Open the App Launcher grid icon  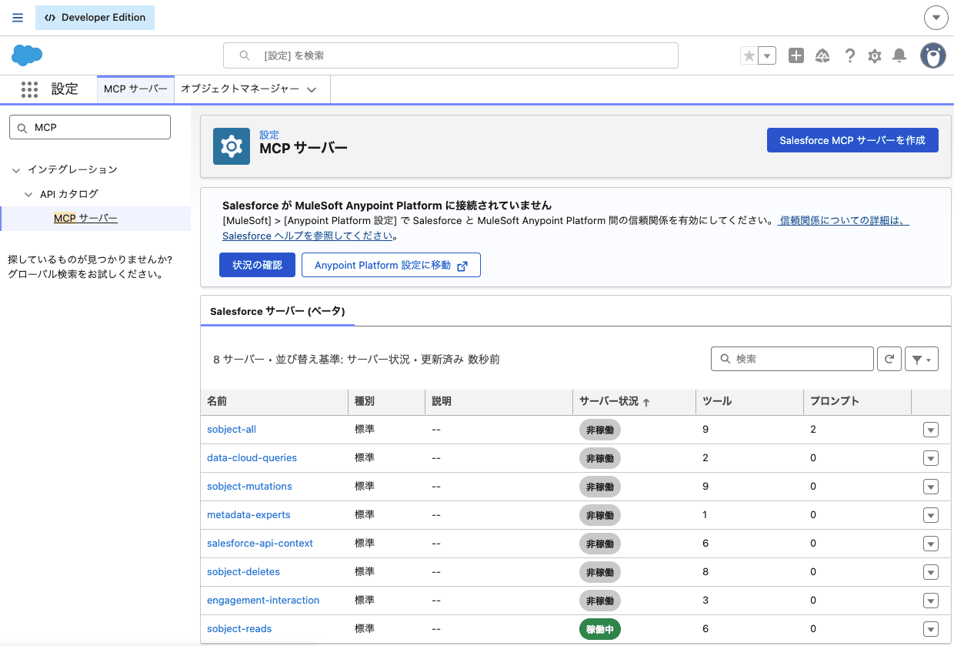click(29, 89)
